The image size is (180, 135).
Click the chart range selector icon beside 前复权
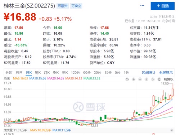tap(159, 79)
